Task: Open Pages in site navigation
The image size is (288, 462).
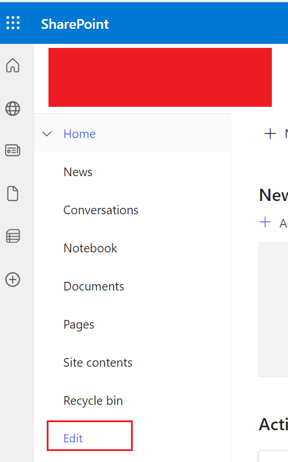Action: (78, 325)
